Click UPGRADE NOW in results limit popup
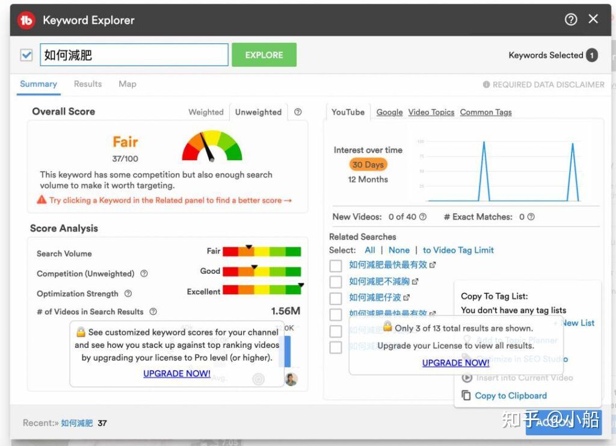The height and width of the screenshot is (446, 616). (x=456, y=363)
